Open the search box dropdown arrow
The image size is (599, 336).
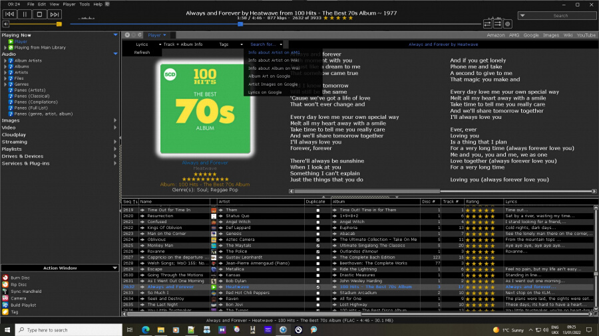point(522,16)
